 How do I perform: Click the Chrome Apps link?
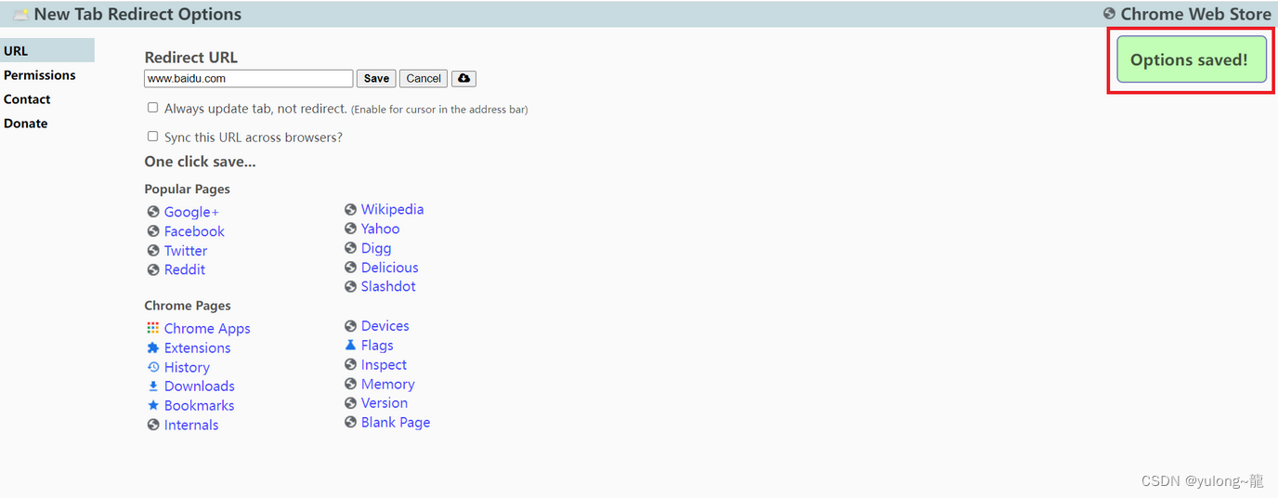pos(207,328)
